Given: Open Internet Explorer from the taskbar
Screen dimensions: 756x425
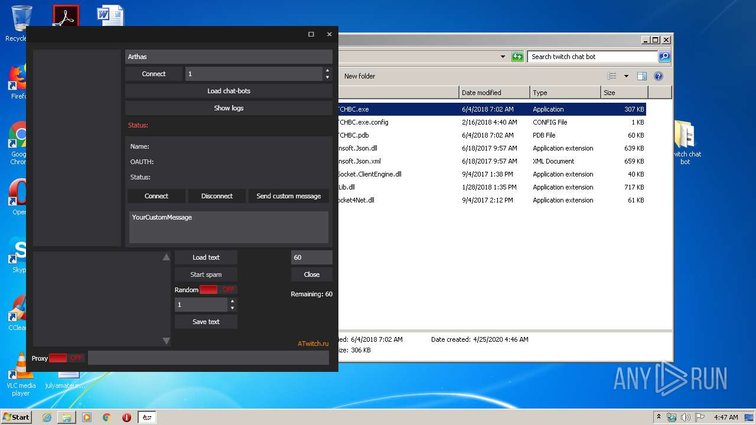Looking at the screenshot, I should [x=47, y=417].
